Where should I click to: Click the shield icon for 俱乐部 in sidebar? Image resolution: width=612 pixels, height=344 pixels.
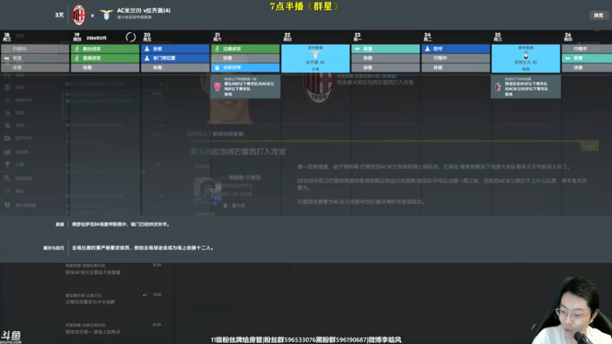pyautogui.click(x=7, y=205)
